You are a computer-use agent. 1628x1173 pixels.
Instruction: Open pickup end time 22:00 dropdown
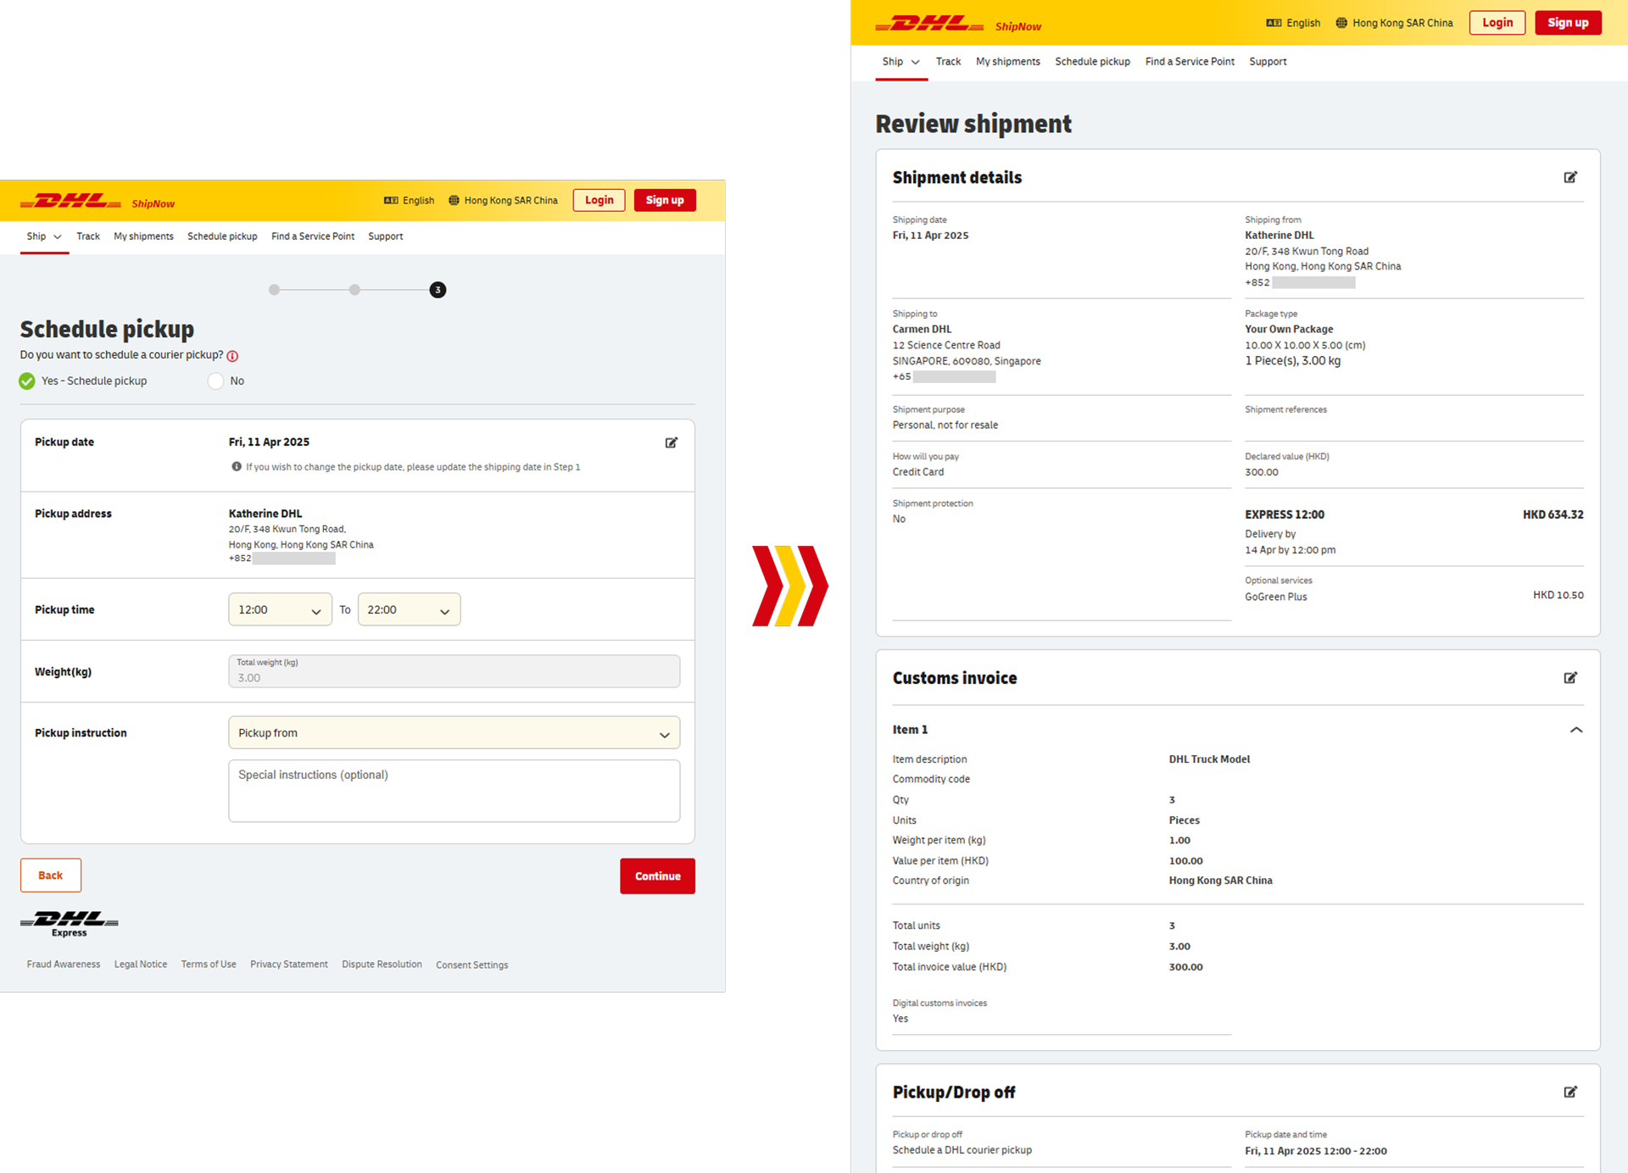409,609
